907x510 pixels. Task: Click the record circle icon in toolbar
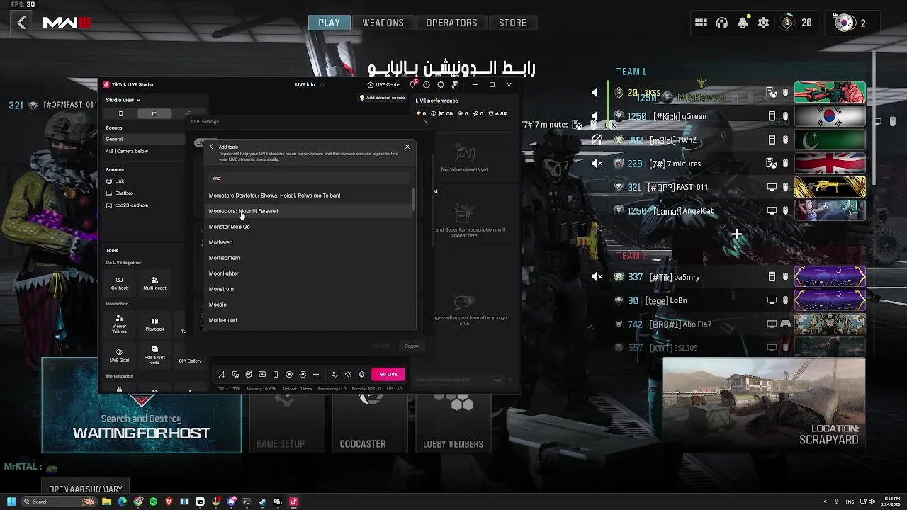click(289, 374)
